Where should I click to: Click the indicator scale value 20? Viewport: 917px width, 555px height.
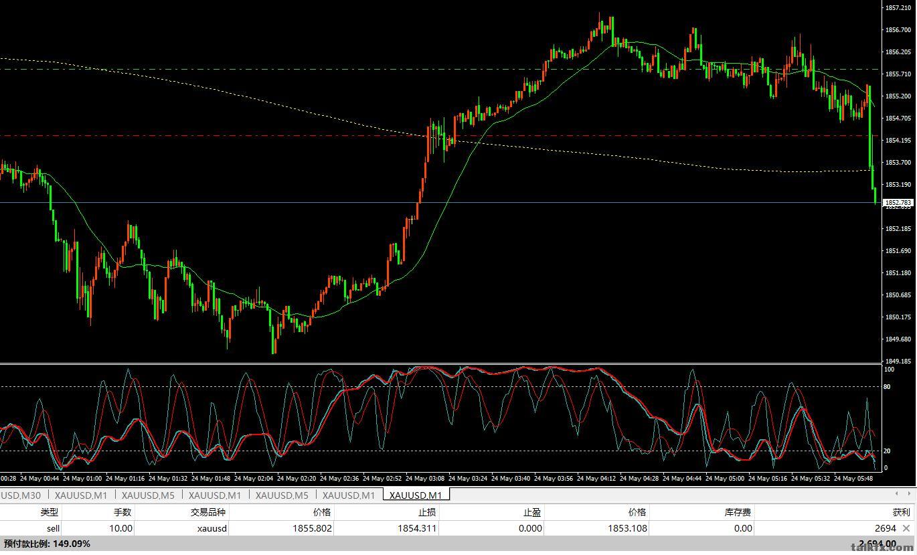[x=888, y=451]
